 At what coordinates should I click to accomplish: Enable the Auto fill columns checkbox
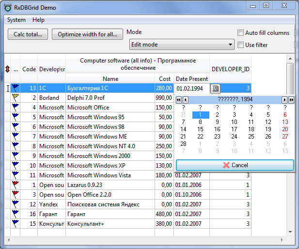tap(241, 33)
